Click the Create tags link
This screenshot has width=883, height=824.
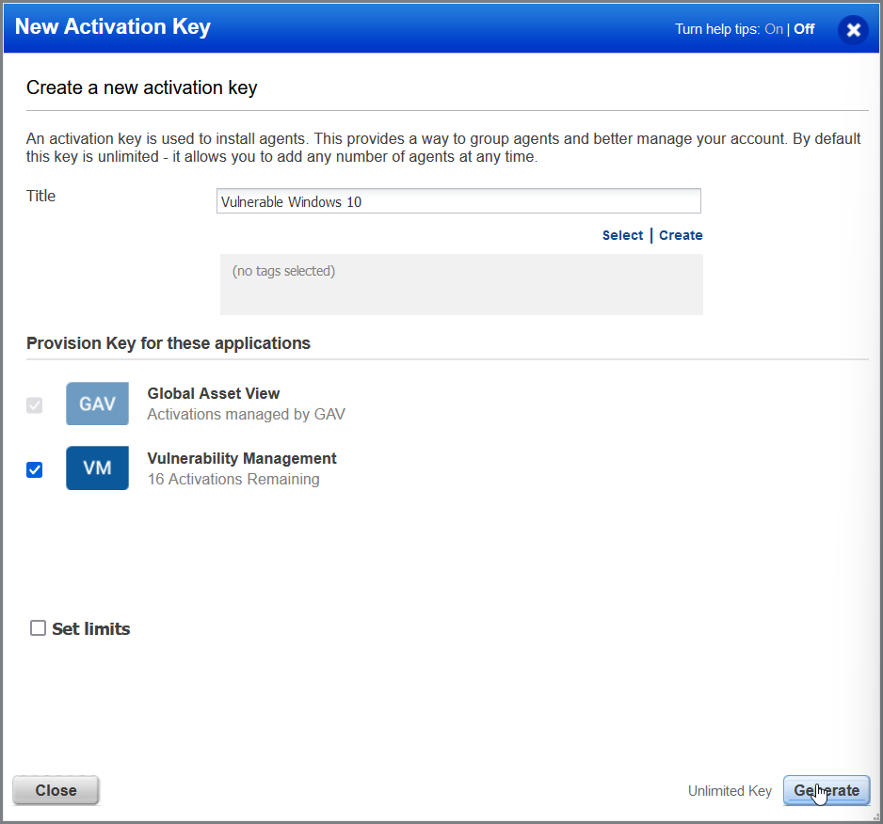[x=681, y=234]
